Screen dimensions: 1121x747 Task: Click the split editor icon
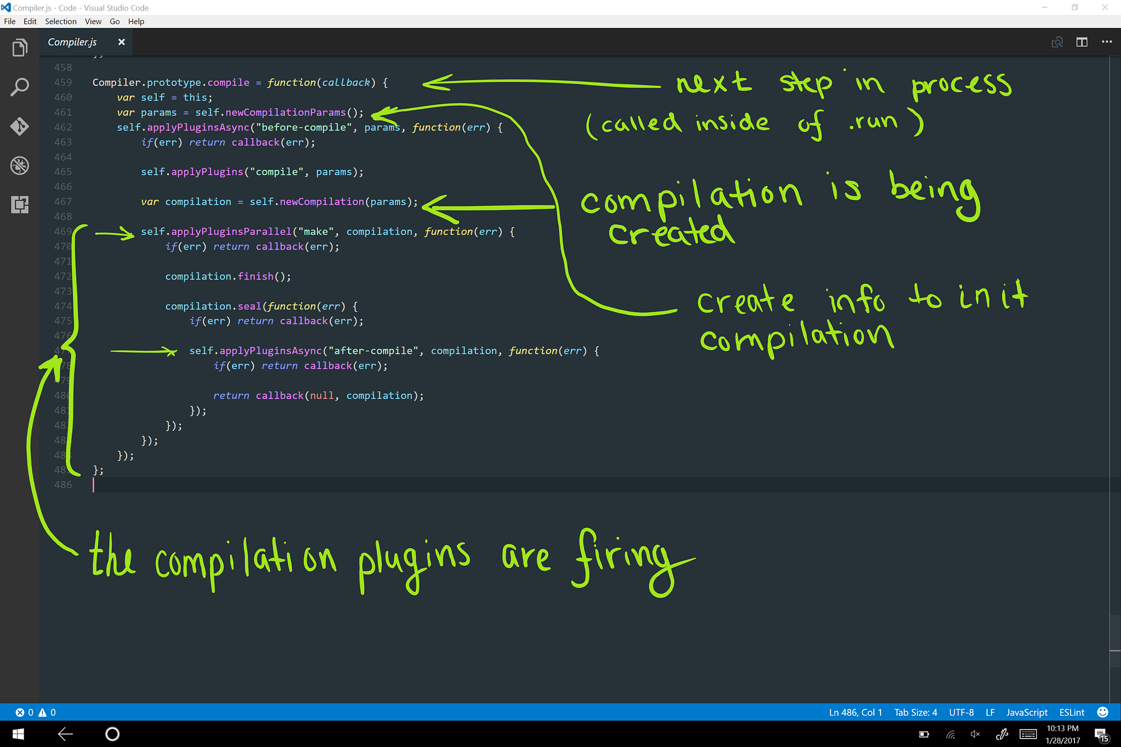click(x=1082, y=42)
